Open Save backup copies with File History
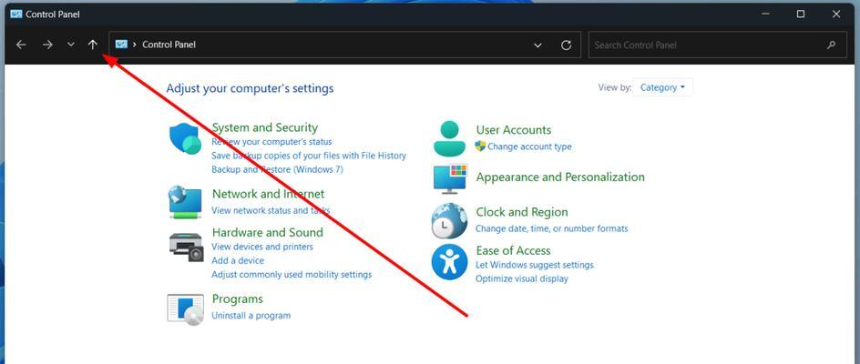This screenshot has width=860, height=364. point(309,156)
